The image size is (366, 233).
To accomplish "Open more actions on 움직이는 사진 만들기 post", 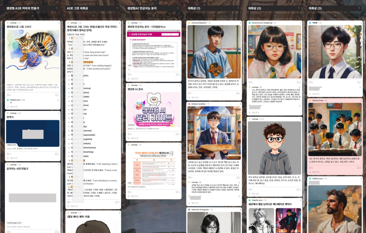I will point(59,165).
